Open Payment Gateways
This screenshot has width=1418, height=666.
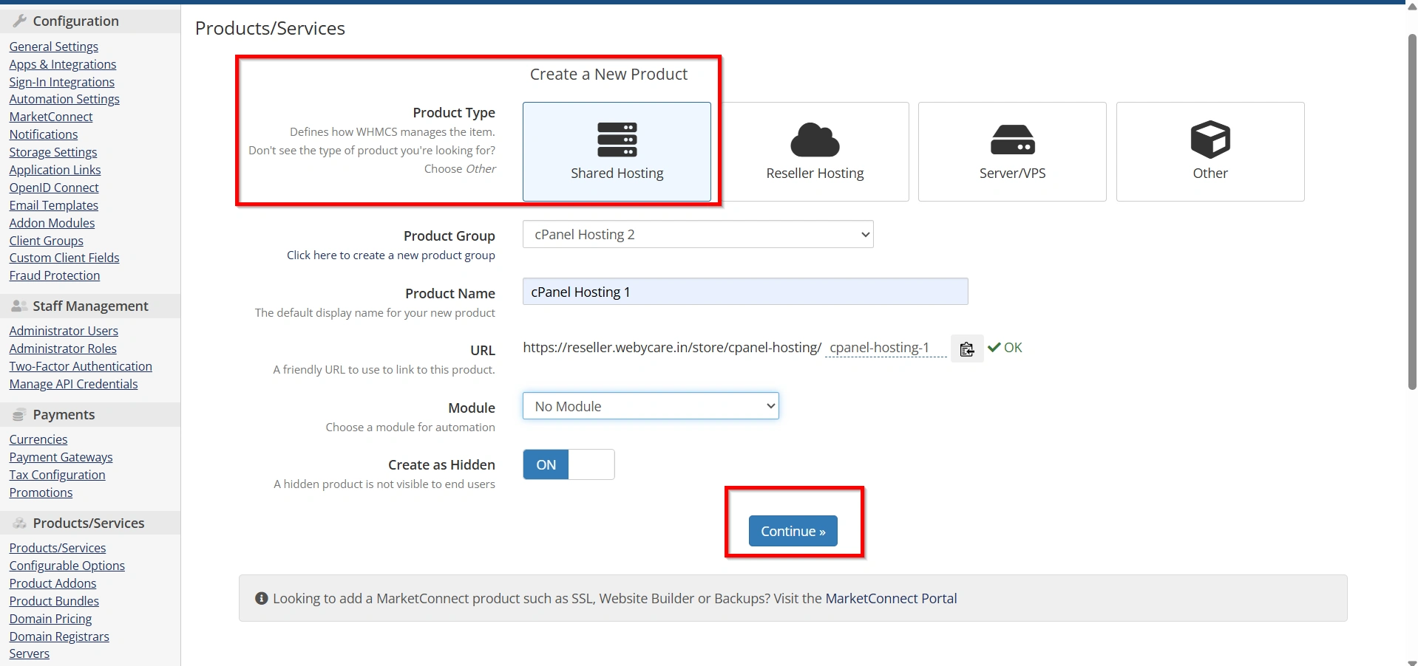pyautogui.click(x=61, y=457)
